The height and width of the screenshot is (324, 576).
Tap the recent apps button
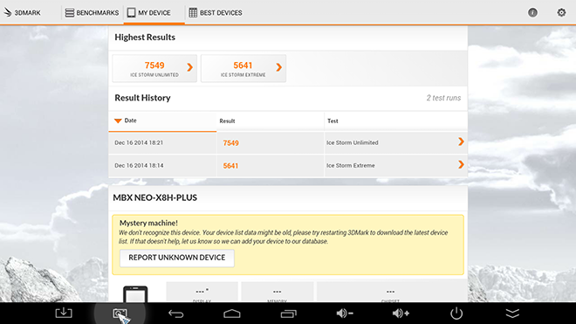(x=289, y=314)
